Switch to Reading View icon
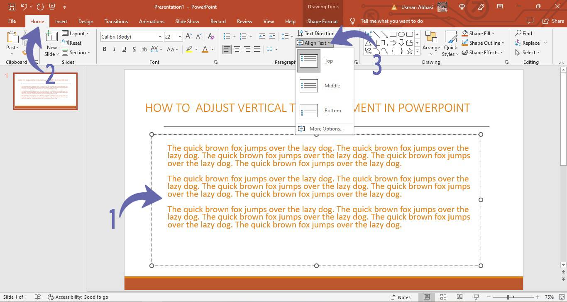 click(459, 297)
